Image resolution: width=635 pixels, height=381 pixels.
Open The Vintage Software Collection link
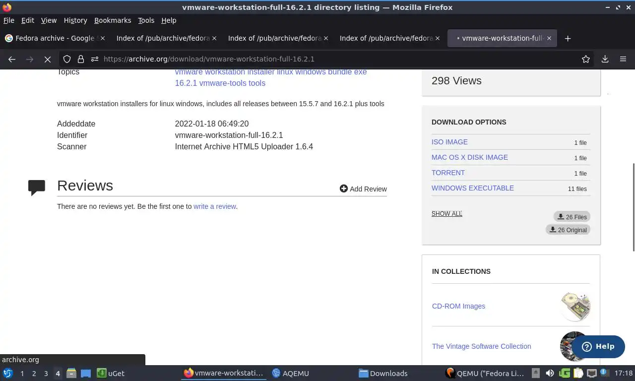point(481,346)
